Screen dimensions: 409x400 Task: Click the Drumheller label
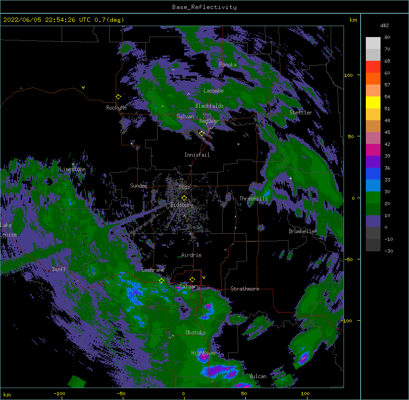pyautogui.click(x=303, y=231)
